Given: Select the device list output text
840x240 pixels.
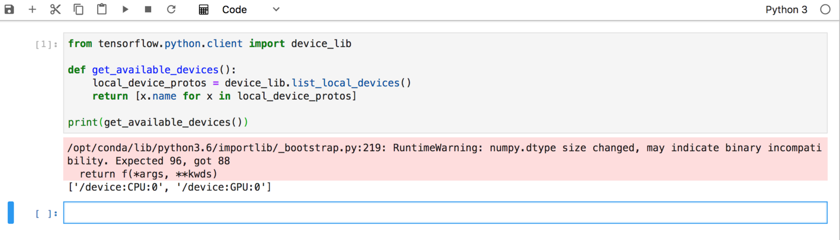Looking at the screenshot, I should pos(170,187).
